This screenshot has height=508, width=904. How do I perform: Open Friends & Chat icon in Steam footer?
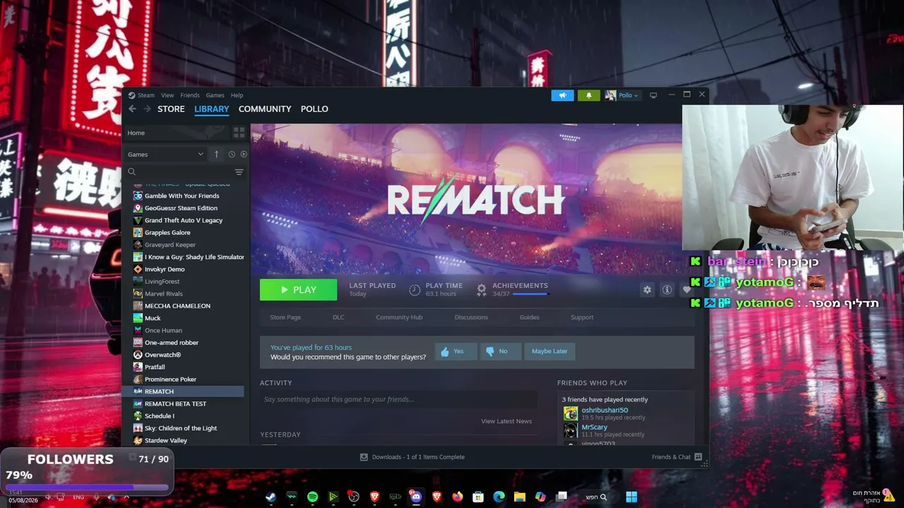[698, 457]
